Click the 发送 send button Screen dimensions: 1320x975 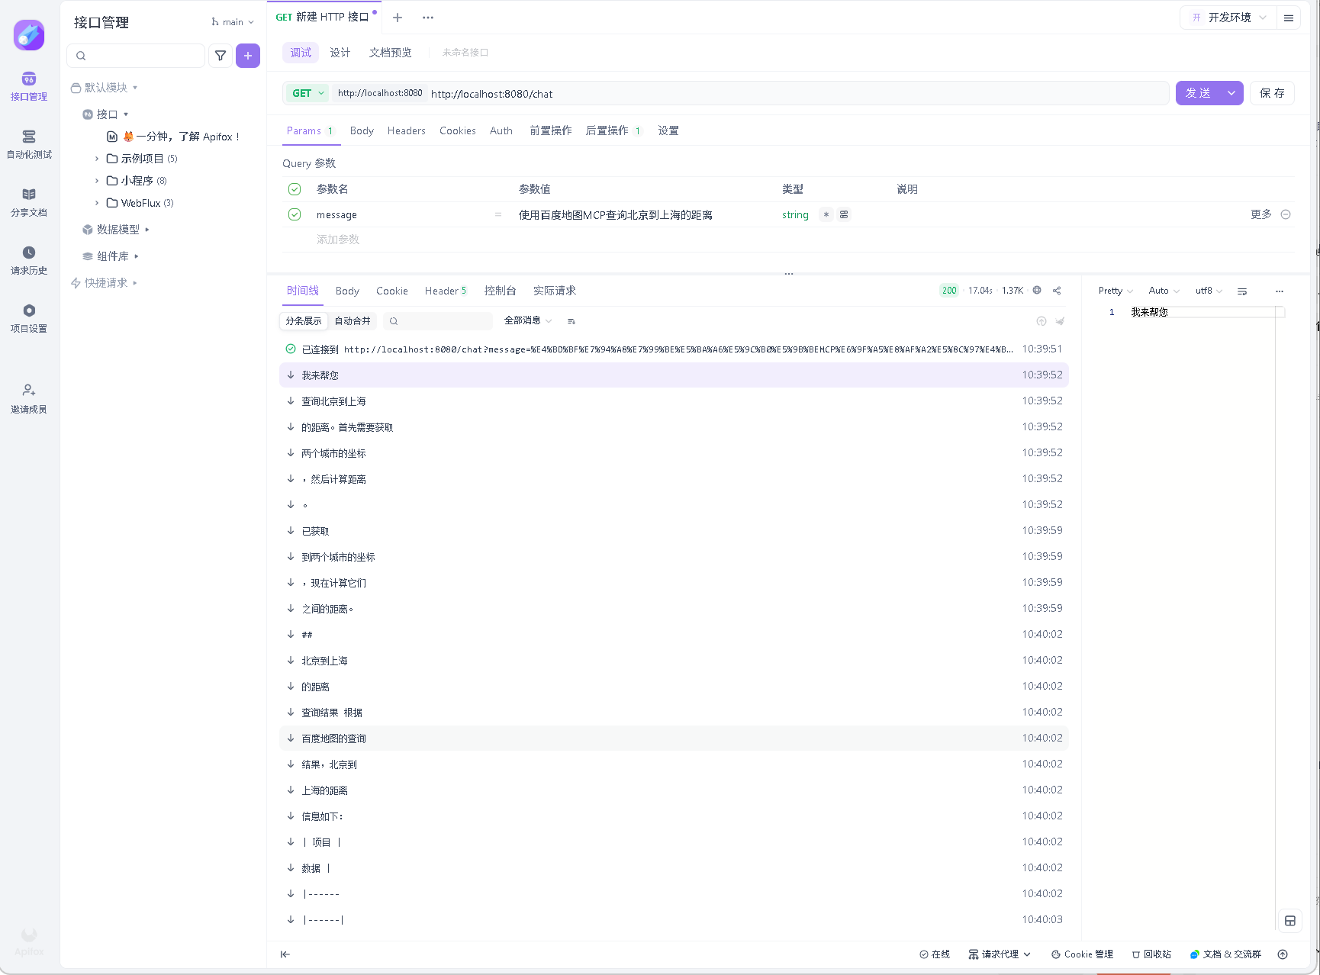(x=1198, y=93)
